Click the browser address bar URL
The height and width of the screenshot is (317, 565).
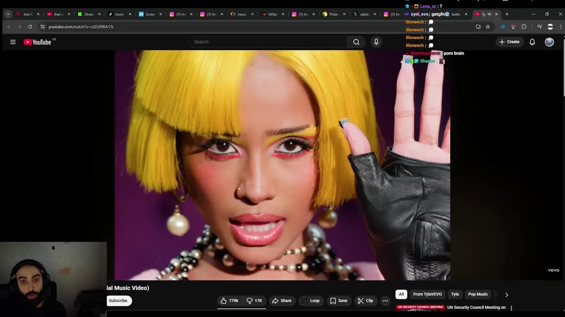click(x=81, y=27)
